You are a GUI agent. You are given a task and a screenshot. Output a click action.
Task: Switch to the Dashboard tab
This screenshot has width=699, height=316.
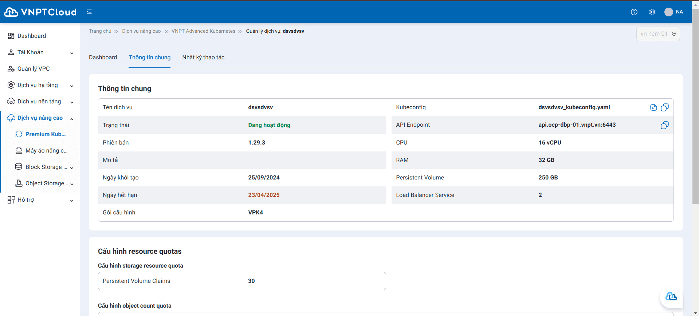click(103, 58)
